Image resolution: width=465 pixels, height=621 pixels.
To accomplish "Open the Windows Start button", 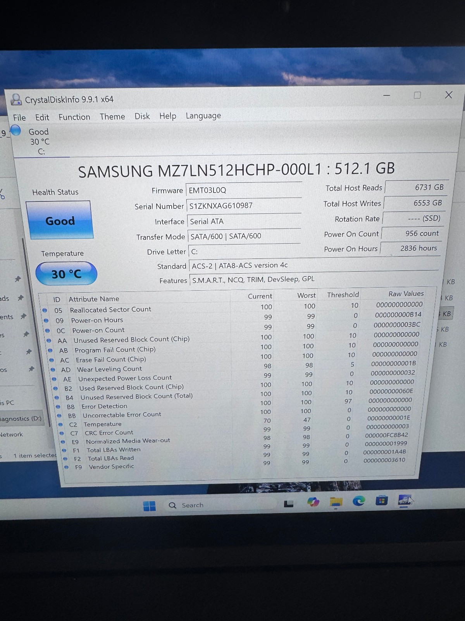I will [x=149, y=506].
